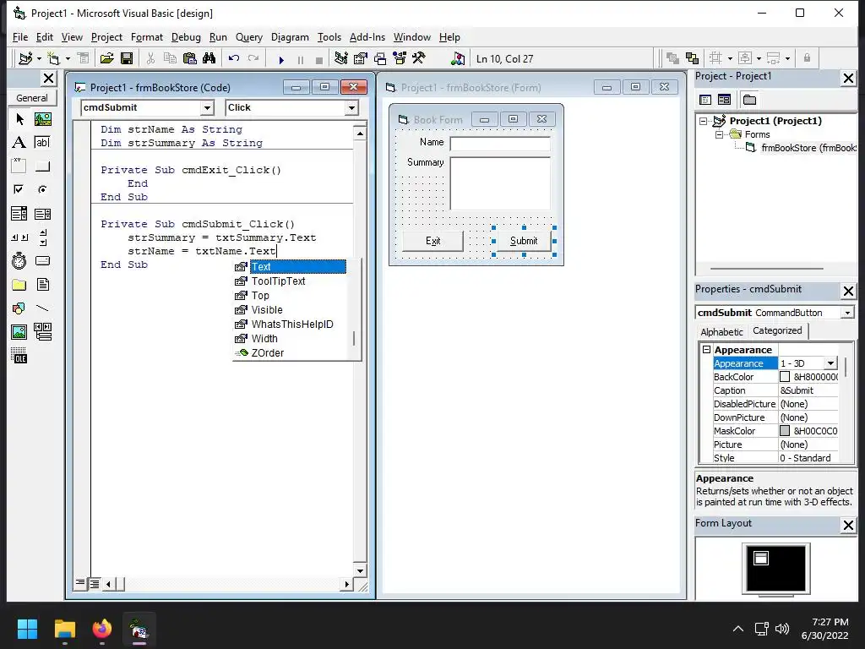Toggle Folders in Project panel
This screenshot has width=865, height=649.
point(749,100)
